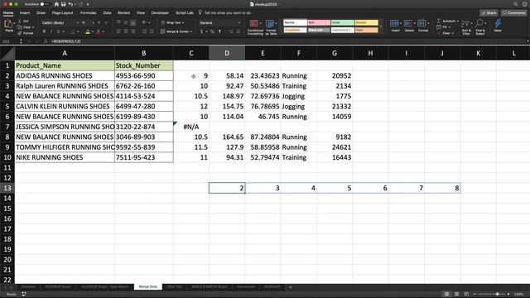Click the Format painter brush icon
The height and width of the screenshot is (298, 530).
coord(20,33)
